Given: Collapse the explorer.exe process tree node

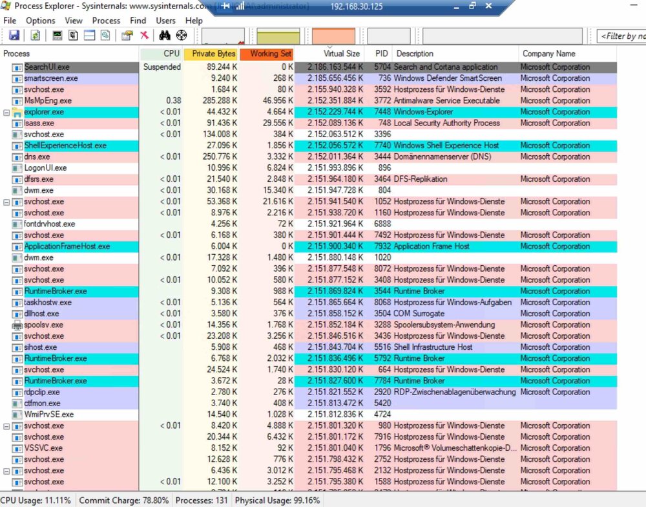Looking at the screenshot, I should click(x=6, y=112).
